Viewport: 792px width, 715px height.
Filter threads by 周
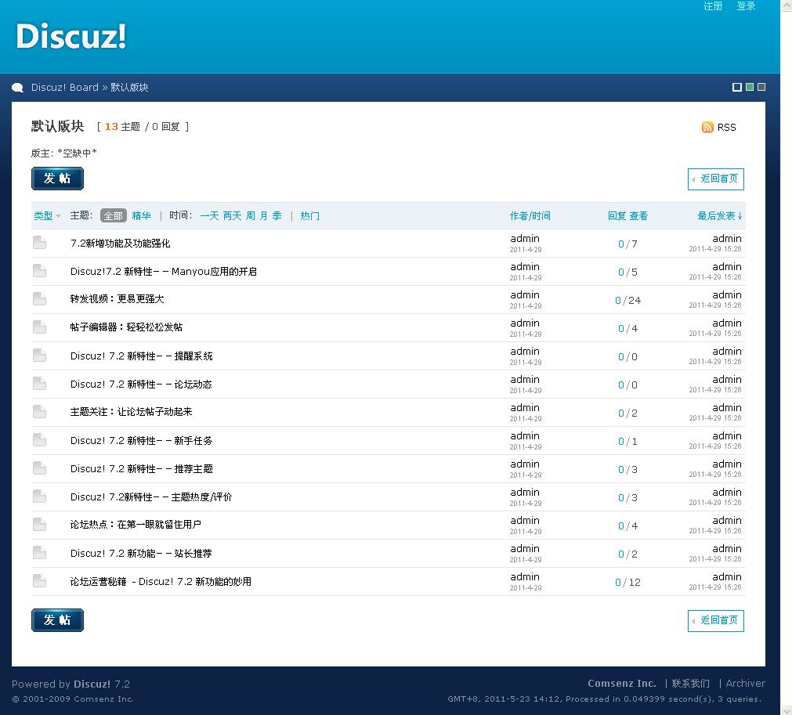point(251,216)
